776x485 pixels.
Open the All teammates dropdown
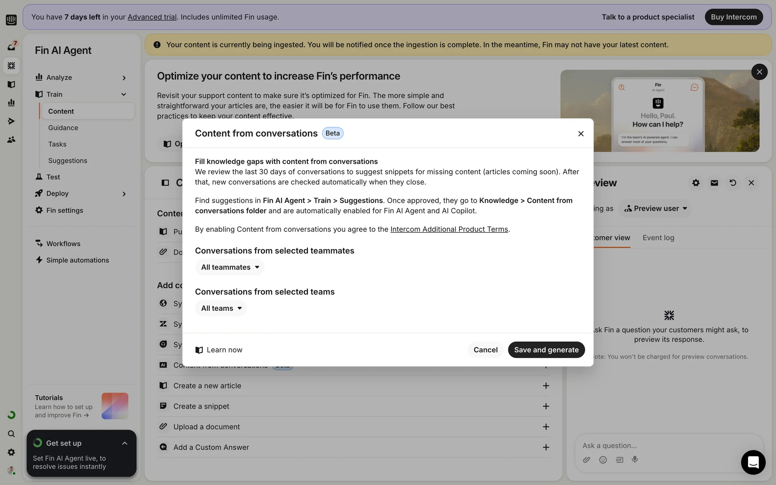click(x=230, y=267)
